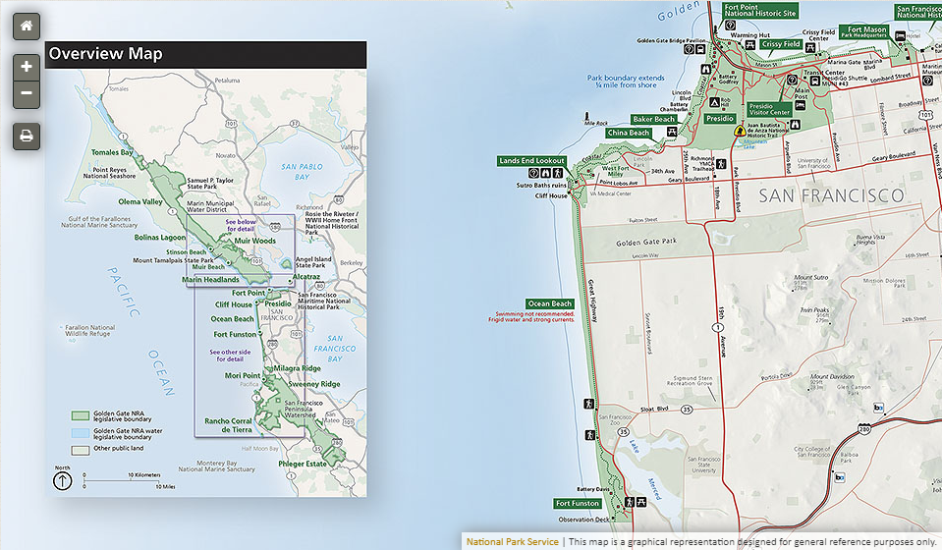The image size is (942, 550).
Task: Click the info icon under Lands End Lookout
Action: click(533, 173)
